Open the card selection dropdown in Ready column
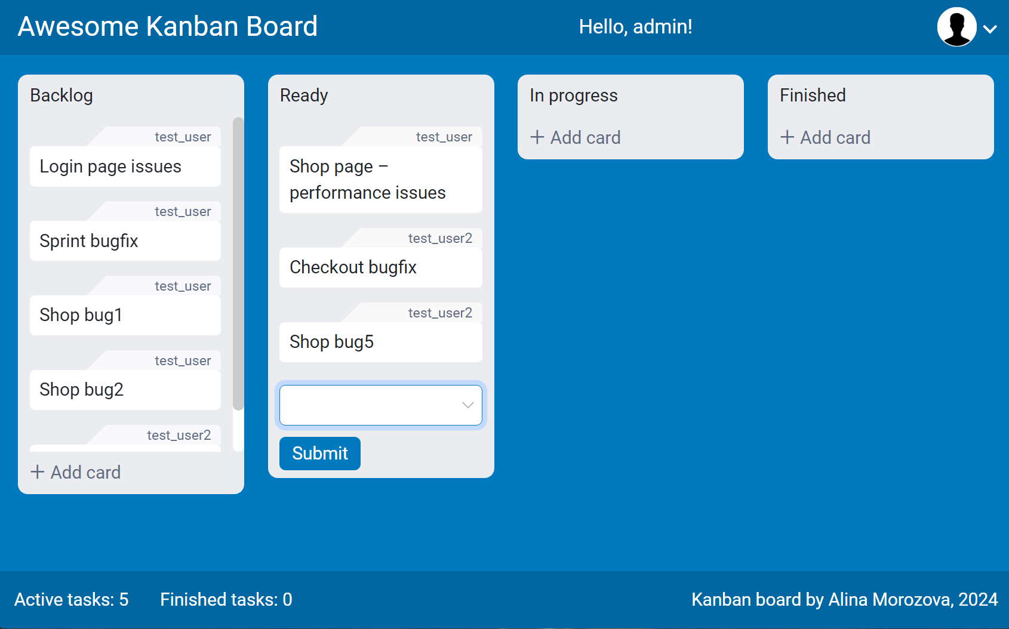Image resolution: width=1009 pixels, height=629 pixels. (x=380, y=405)
